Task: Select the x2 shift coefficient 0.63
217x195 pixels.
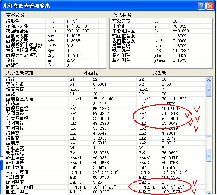Action: pos(166,84)
